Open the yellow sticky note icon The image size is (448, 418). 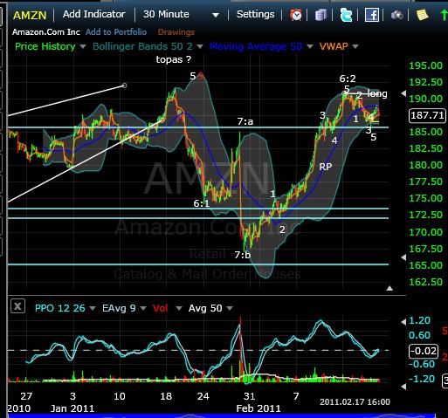[422, 15]
